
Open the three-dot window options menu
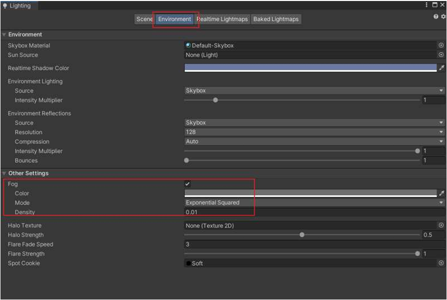427,4
